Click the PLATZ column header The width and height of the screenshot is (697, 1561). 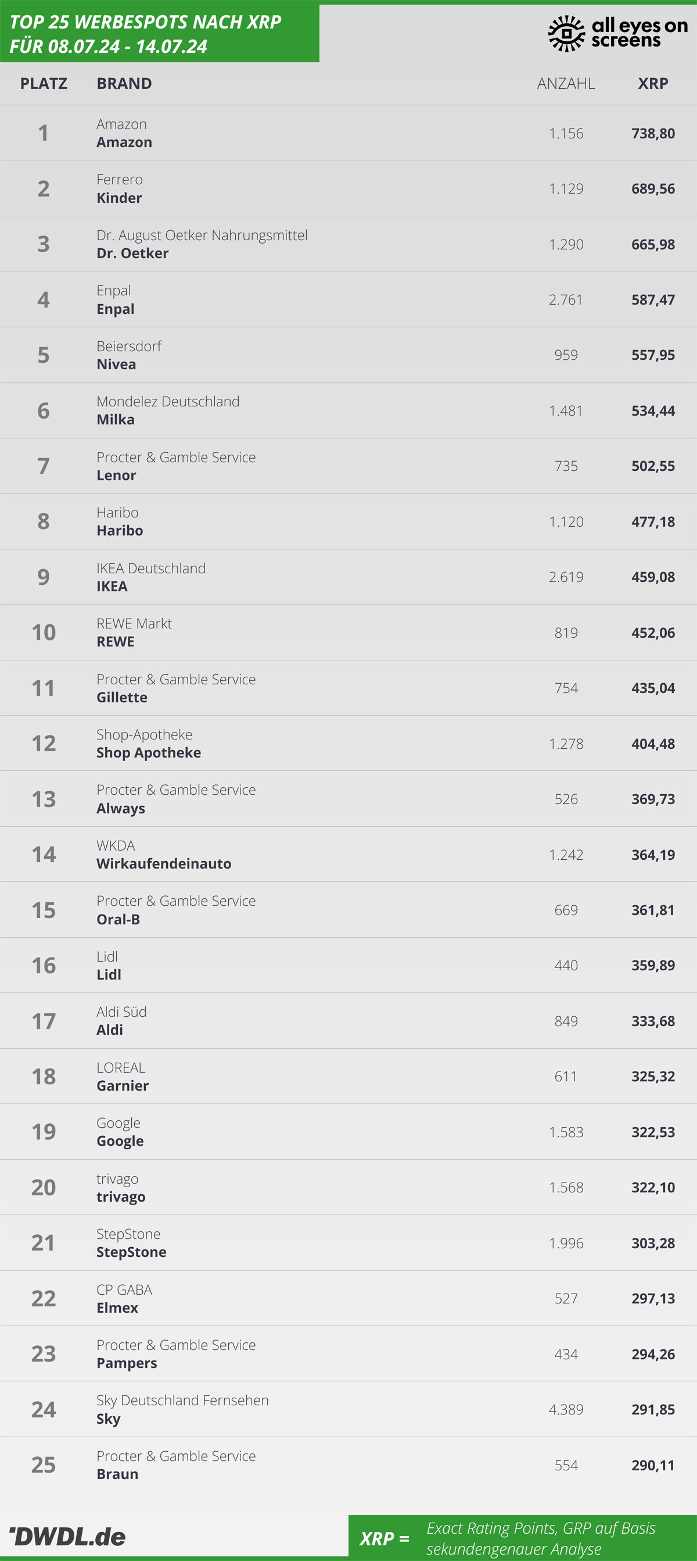point(44,84)
